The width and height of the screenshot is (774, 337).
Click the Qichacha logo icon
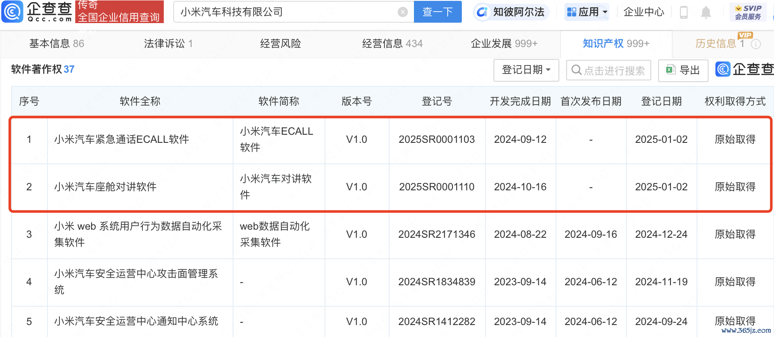pyautogui.click(x=12, y=12)
